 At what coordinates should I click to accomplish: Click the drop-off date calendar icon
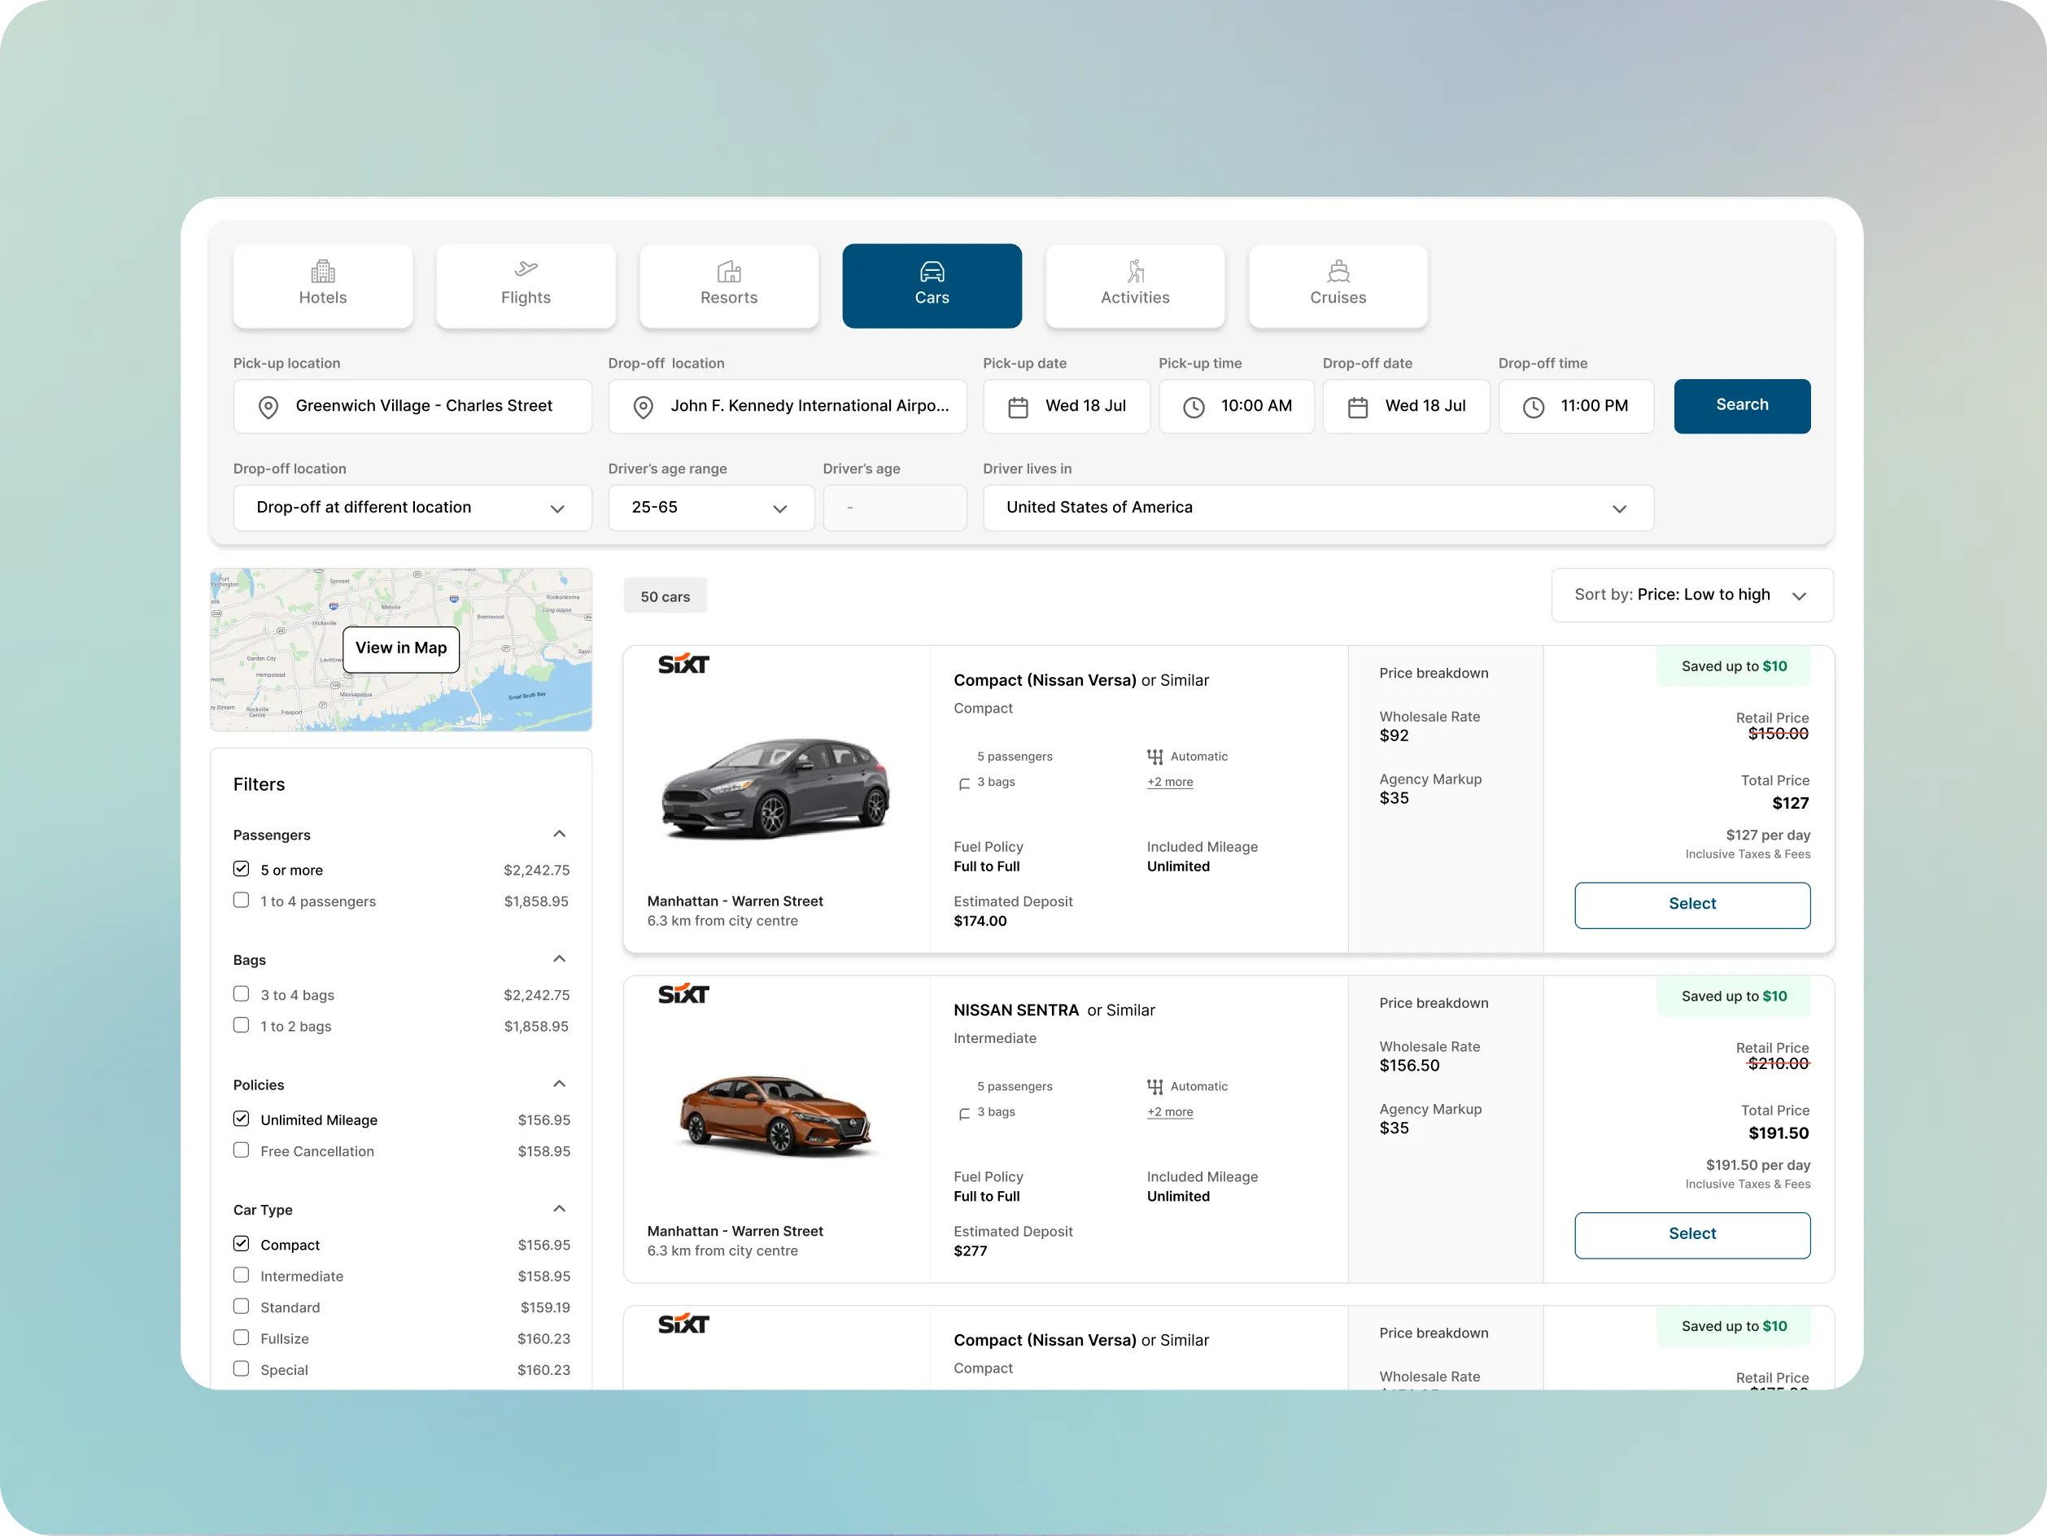coord(1358,407)
